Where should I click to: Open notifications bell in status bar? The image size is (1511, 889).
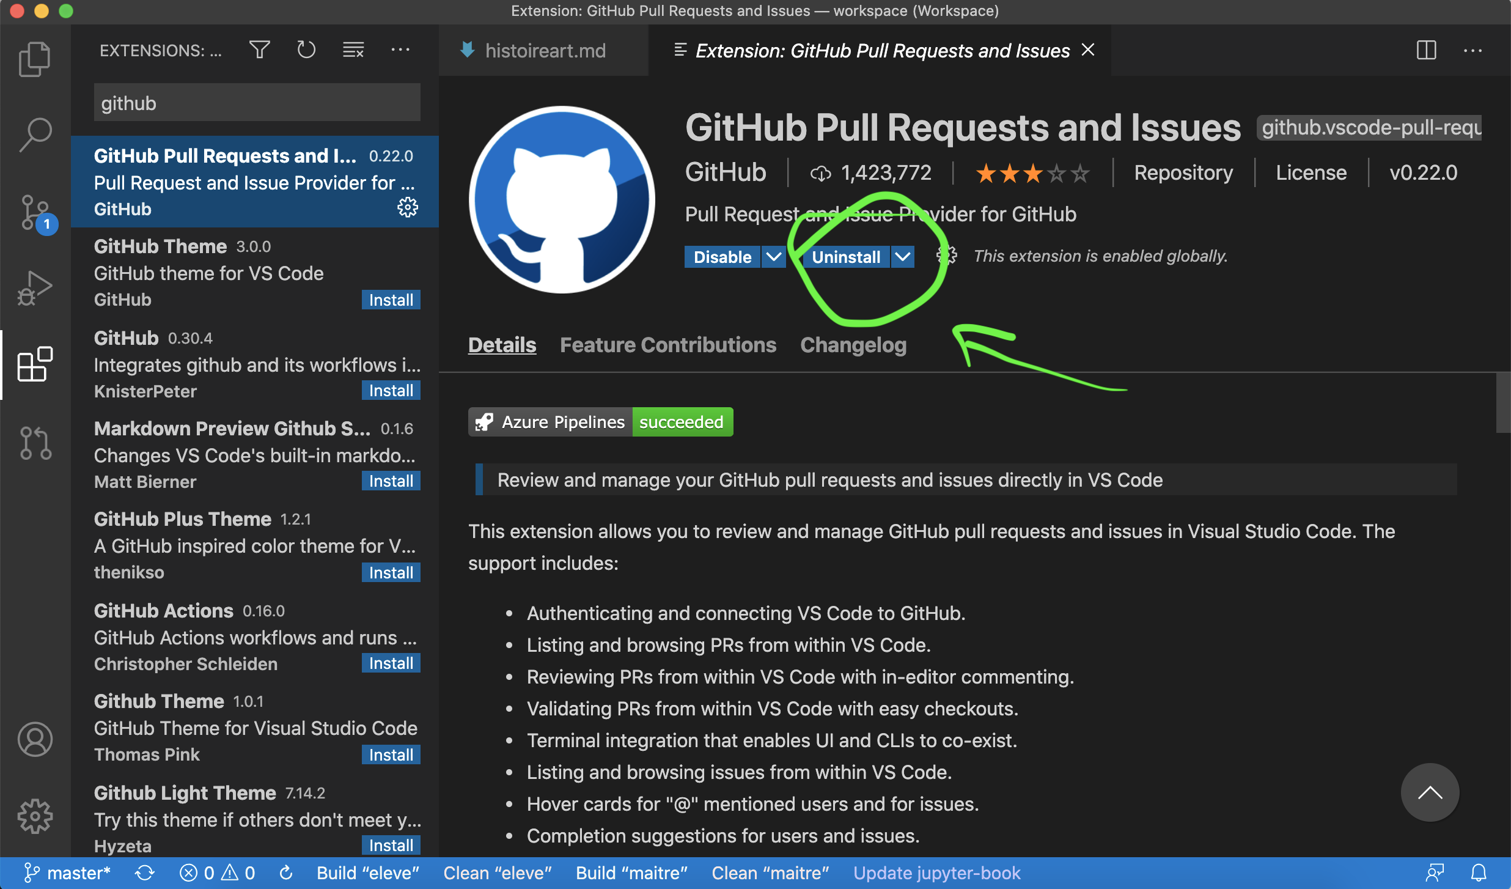(1479, 872)
